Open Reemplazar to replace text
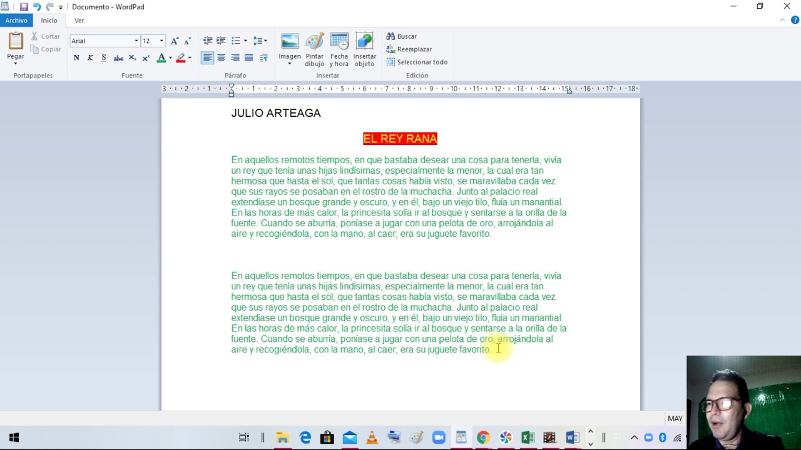Screen dimensions: 801x450 pyautogui.click(x=409, y=49)
